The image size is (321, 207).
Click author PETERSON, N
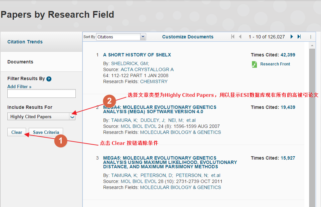[192, 175]
